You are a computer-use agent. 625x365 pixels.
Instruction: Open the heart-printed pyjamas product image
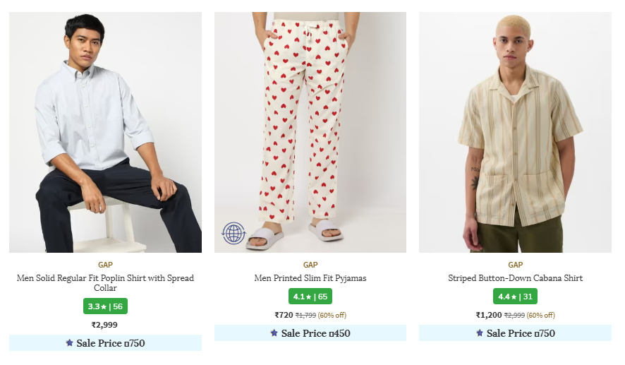pos(310,132)
